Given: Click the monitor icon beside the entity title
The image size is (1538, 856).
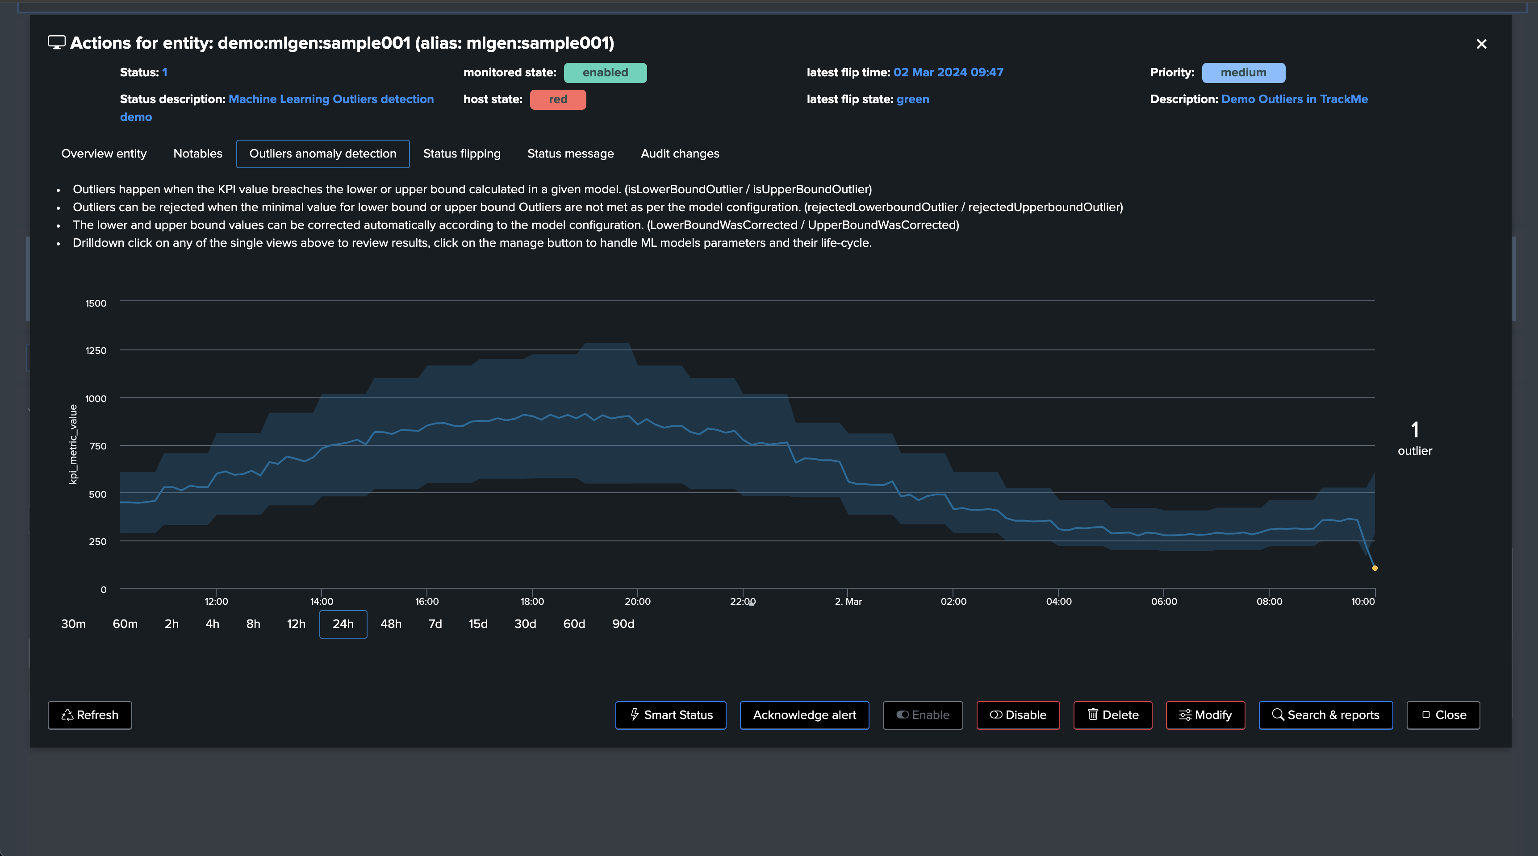Looking at the screenshot, I should click(x=56, y=43).
